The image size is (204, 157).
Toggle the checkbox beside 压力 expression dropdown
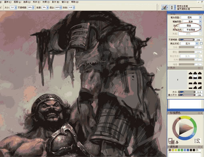click(x=201, y=43)
